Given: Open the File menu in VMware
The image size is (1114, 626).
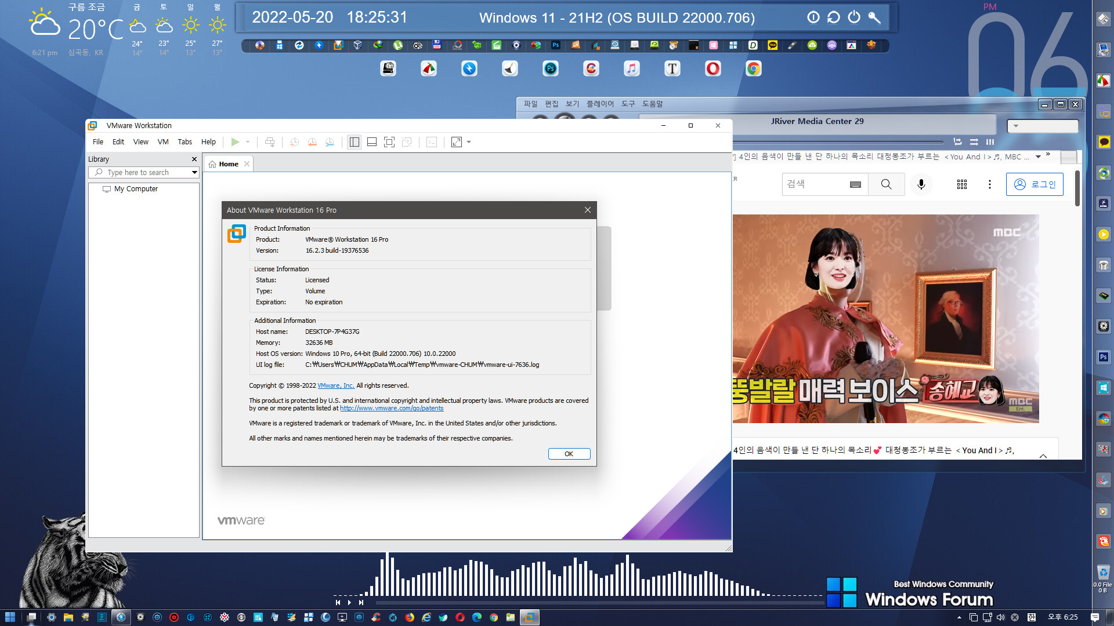Looking at the screenshot, I should [x=98, y=142].
